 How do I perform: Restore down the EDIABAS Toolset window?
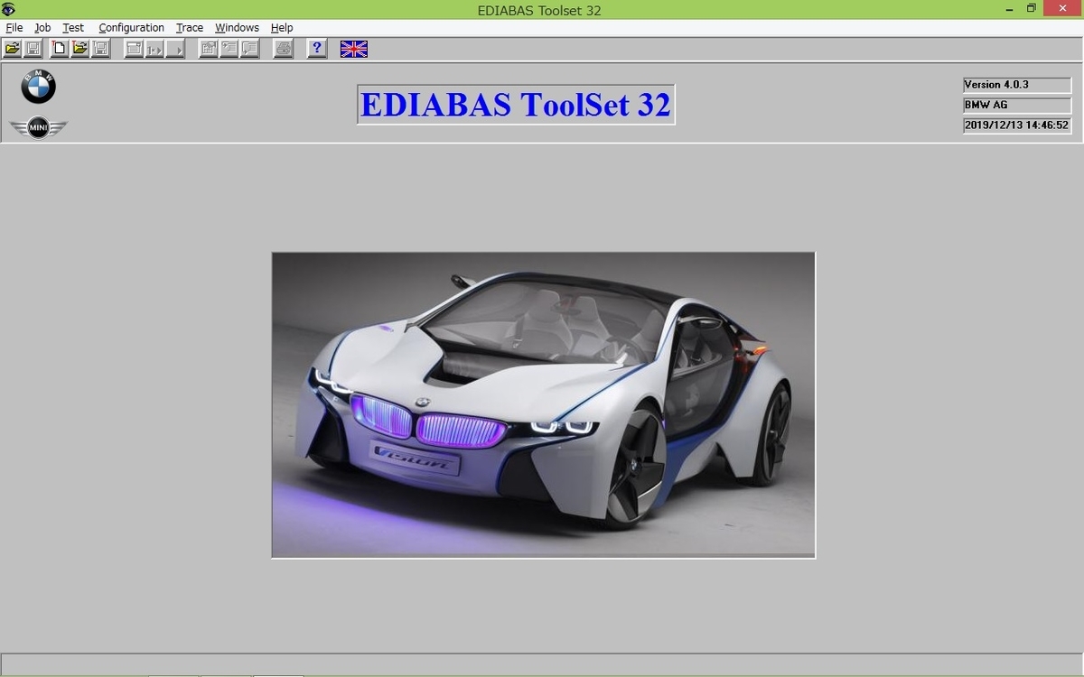[x=1033, y=9]
